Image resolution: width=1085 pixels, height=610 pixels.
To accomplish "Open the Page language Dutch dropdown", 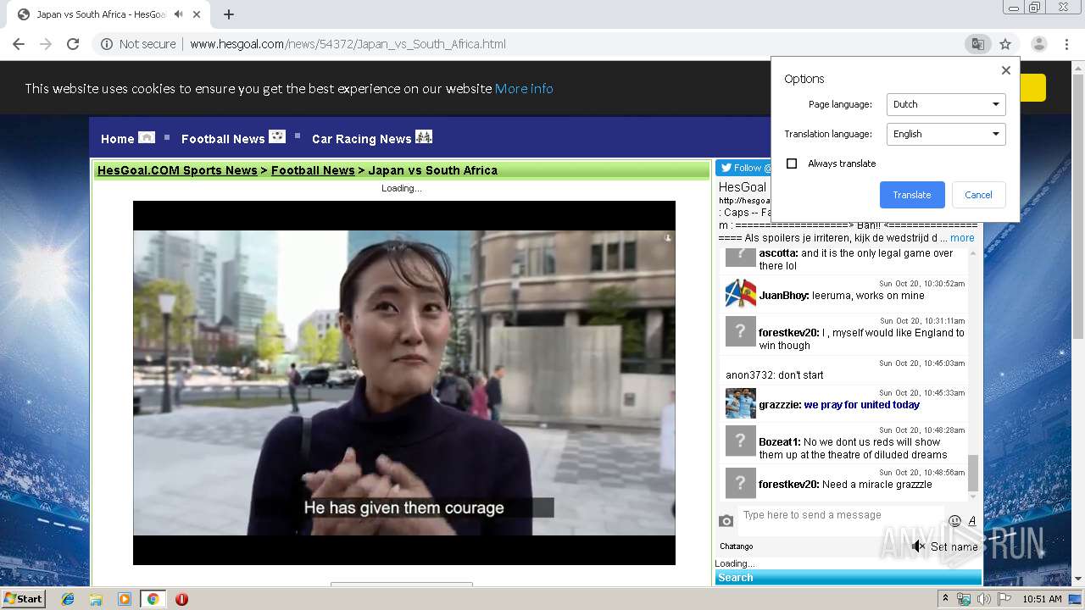I will pos(946,104).
